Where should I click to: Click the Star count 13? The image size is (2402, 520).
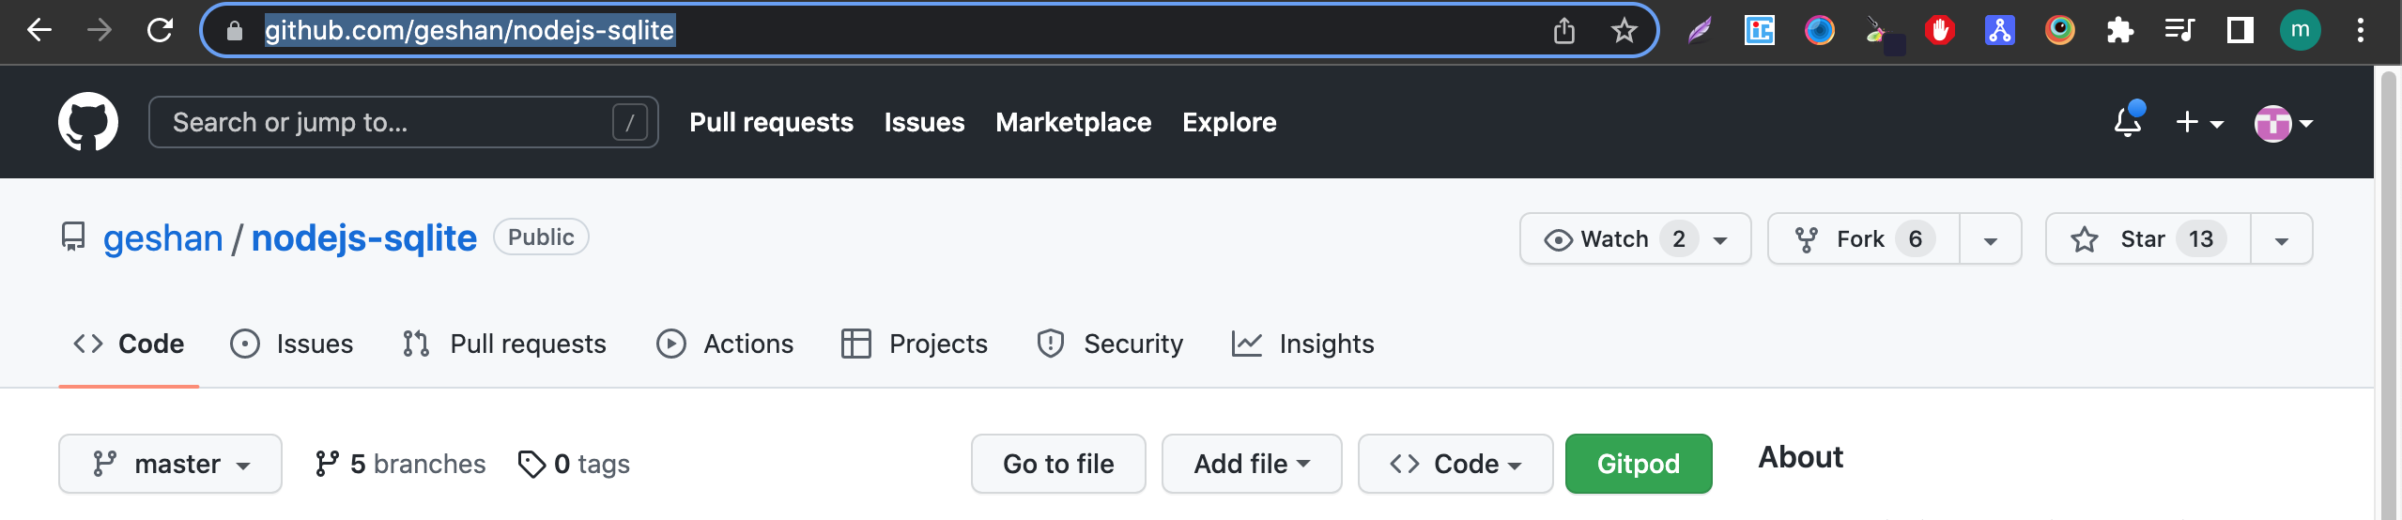tap(2201, 239)
